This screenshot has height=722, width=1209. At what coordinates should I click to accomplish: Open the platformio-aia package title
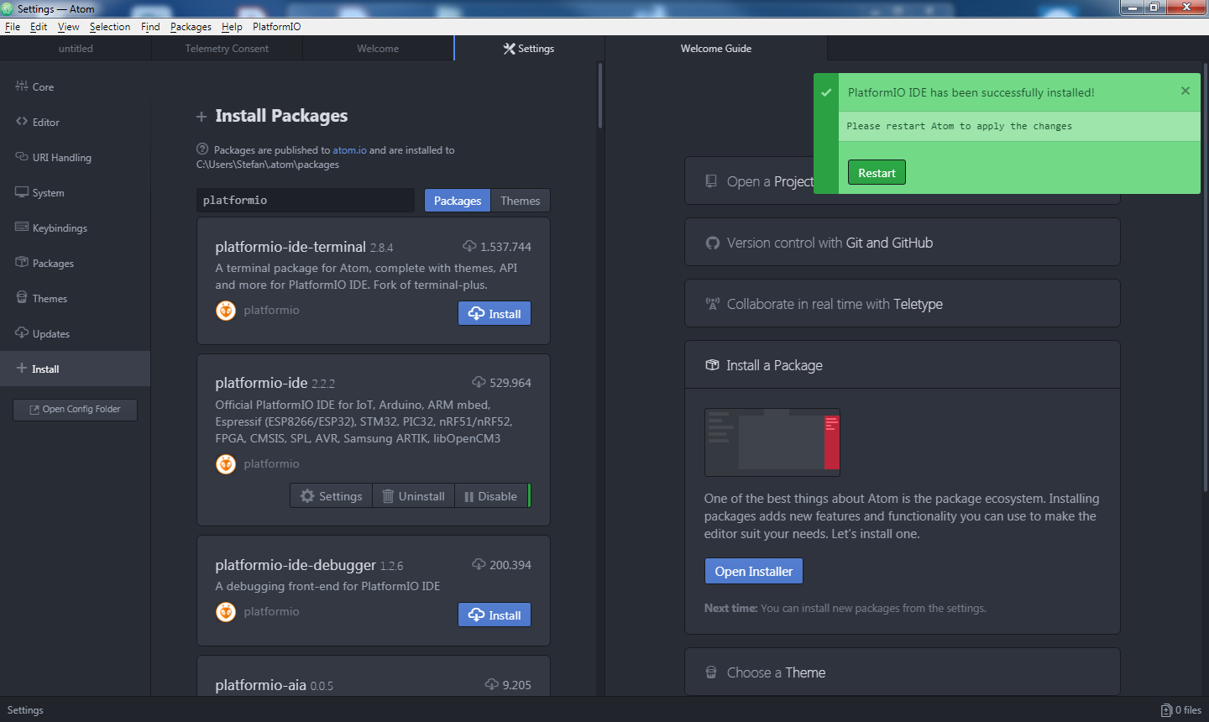[x=260, y=685]
